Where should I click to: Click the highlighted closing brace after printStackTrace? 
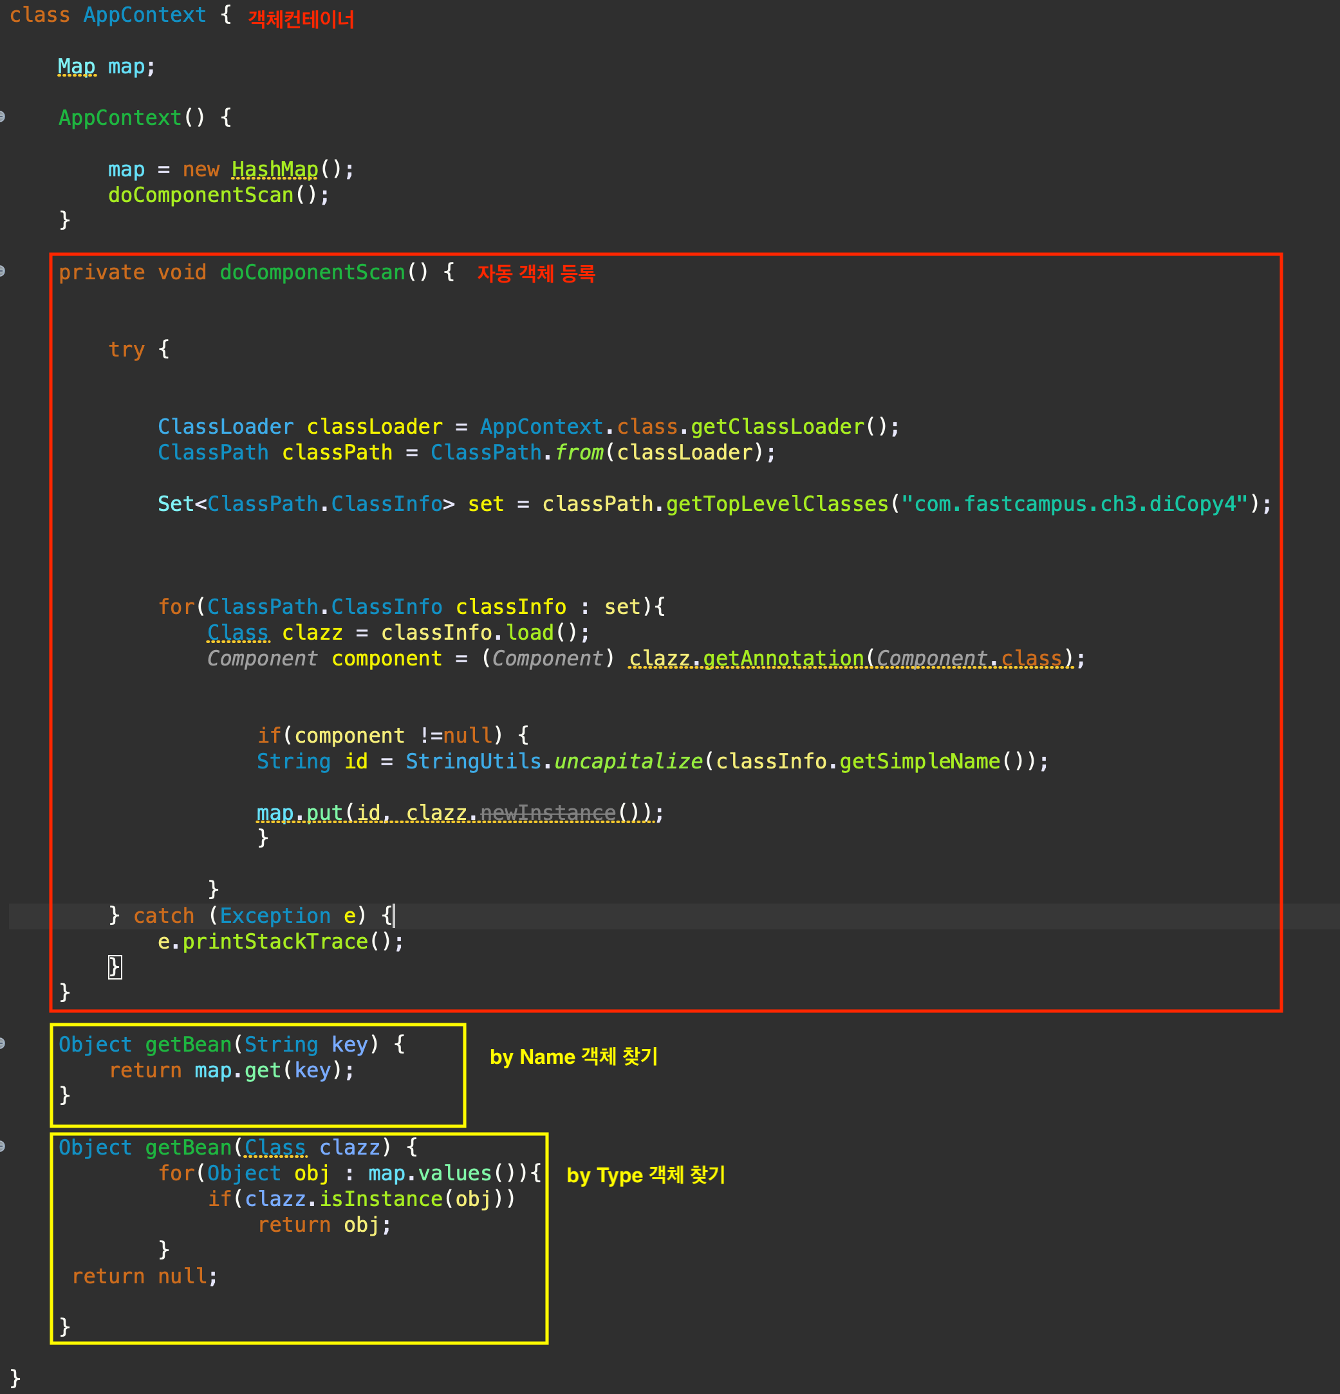(x=115, y=967)
